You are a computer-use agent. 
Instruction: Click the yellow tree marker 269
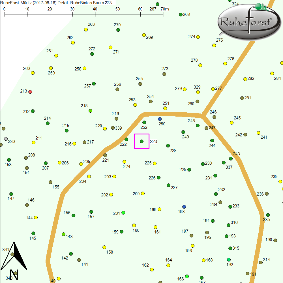(144, 35)
